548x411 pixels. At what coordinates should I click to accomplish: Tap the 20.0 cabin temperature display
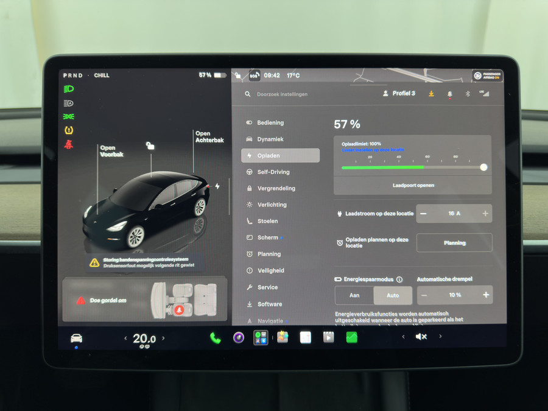[x=144, y=339]
